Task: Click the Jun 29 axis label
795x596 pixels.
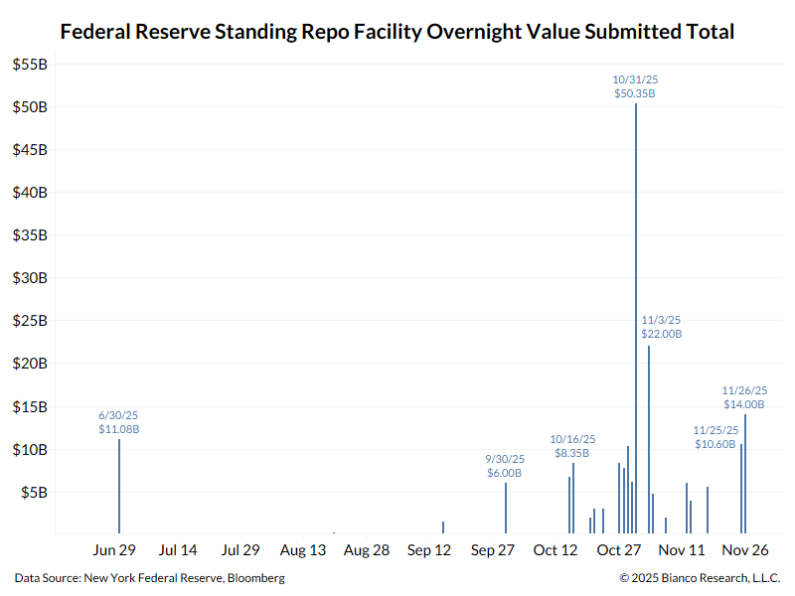Action: [114, 549]
